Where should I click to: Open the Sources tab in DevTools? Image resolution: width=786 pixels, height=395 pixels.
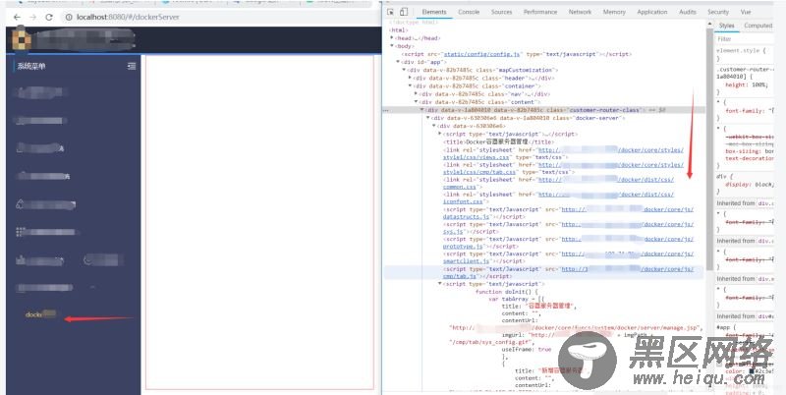(501, 12)
